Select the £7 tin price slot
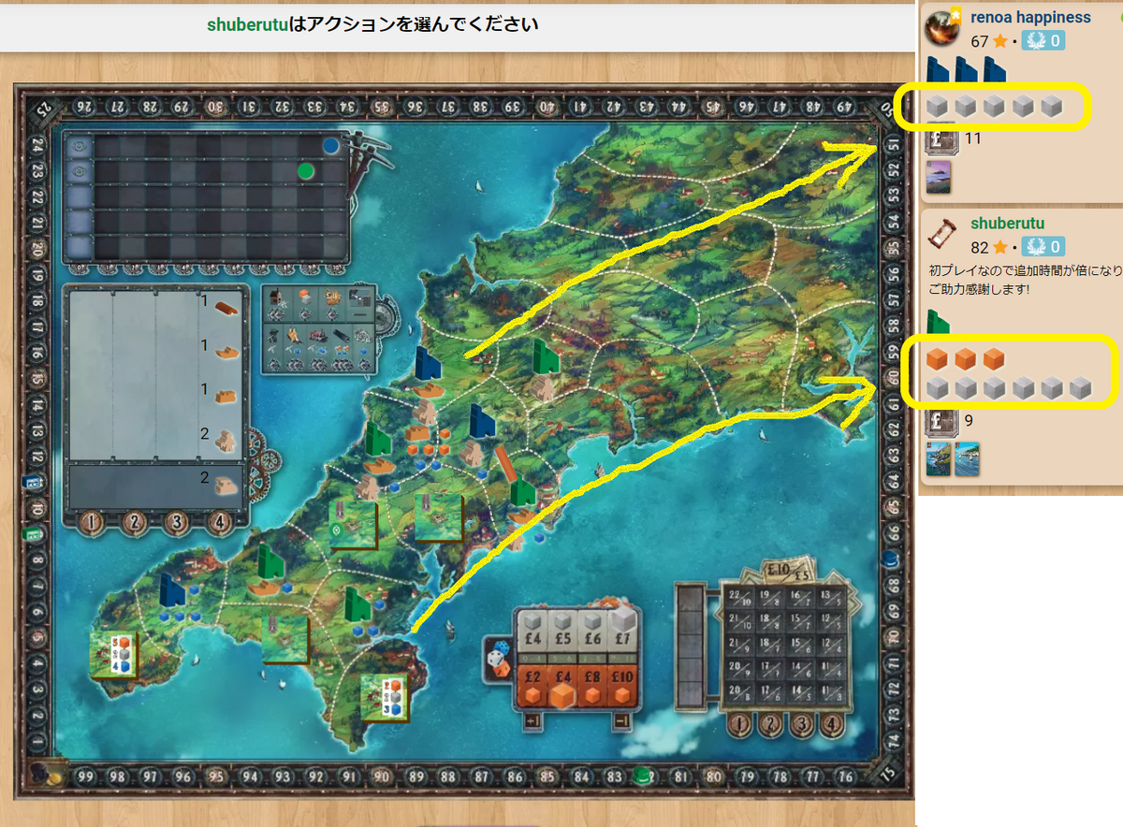1123x827 pixels. 624,632
